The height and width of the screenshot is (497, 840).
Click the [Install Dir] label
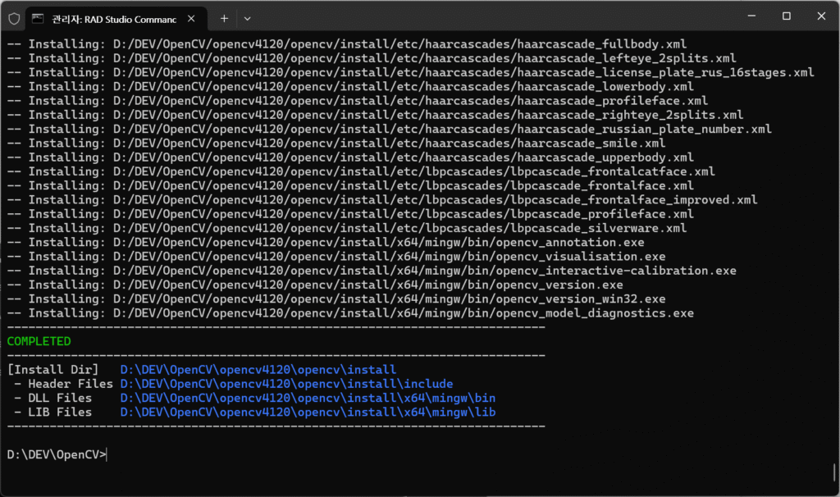pyautogui.click(x=53, y=370)
